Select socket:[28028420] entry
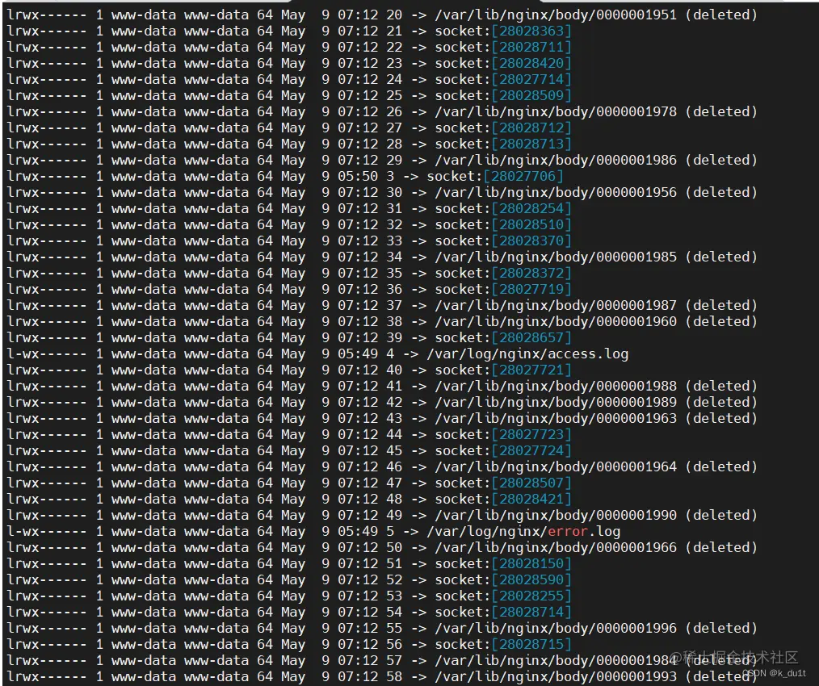This screenshot has height=686, width=819. click(x=503, y=64)
